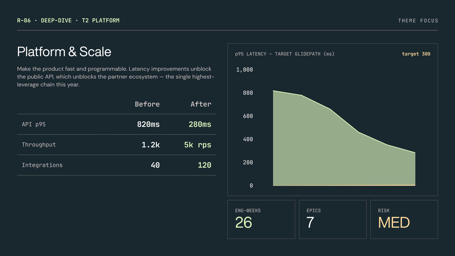Click the 'RISK' card label
The height and width of the screenshot is (256, 455).
point(384,210)
